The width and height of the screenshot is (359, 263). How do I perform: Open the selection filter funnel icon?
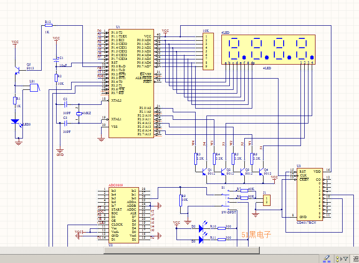tap(345, 259)
